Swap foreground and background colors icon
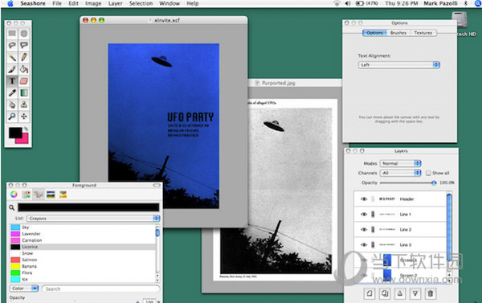This screenshot has height=303, width=482. [x=27, y=129]
